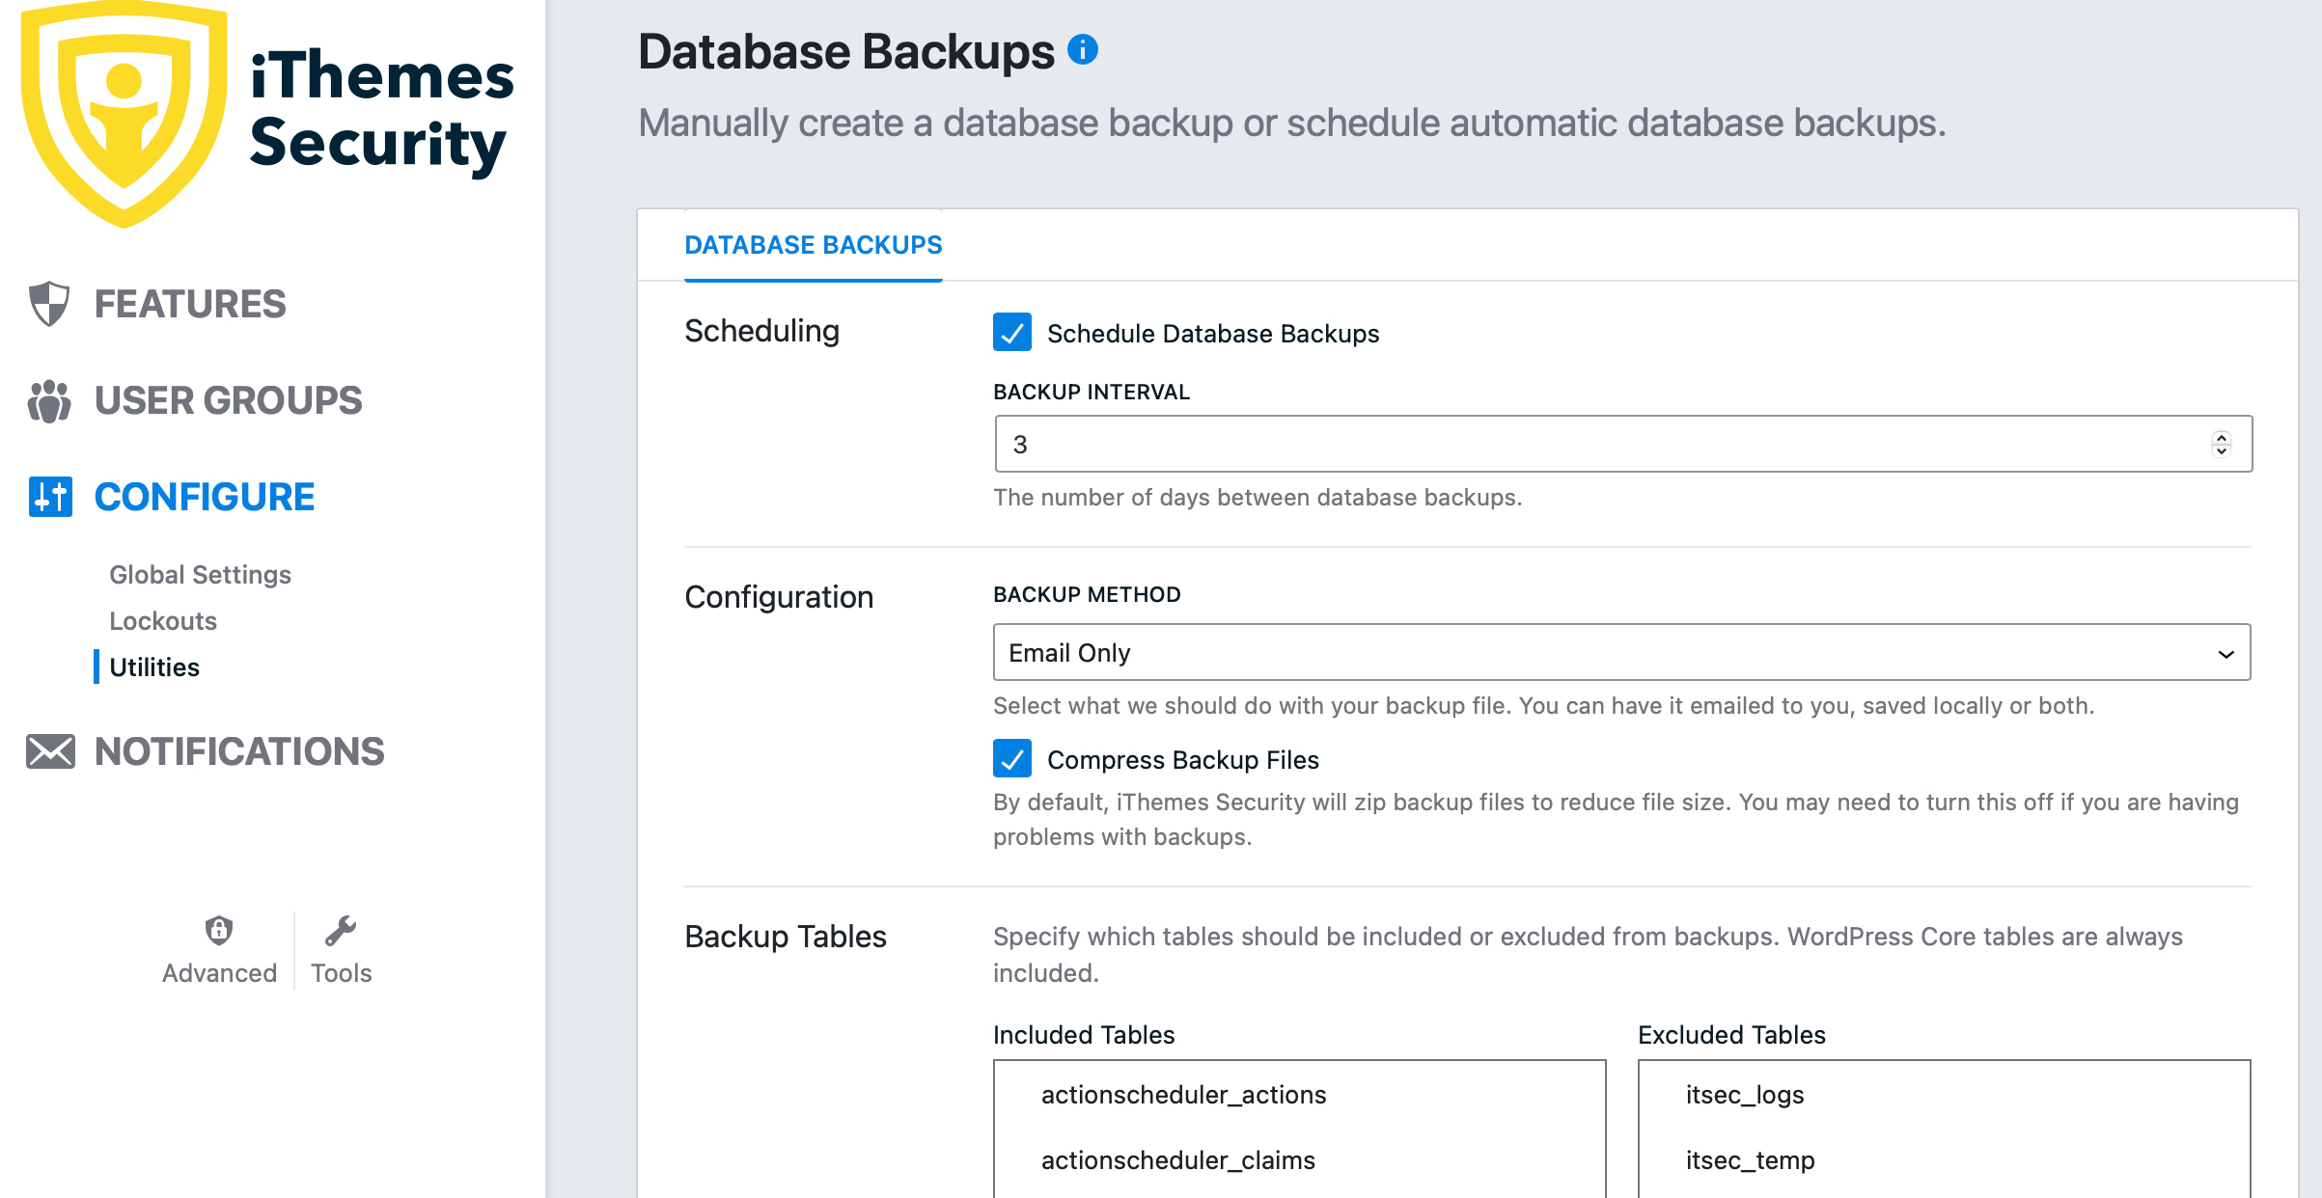Viewport: 2322px width, 1198px height.
Task: Switch to the Database Backups tab
Action: pos(813,245)
